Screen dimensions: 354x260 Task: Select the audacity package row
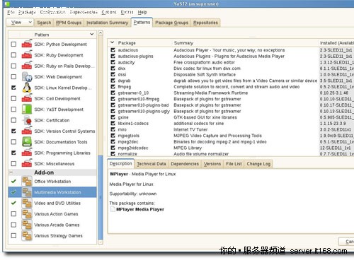(231, 62)
